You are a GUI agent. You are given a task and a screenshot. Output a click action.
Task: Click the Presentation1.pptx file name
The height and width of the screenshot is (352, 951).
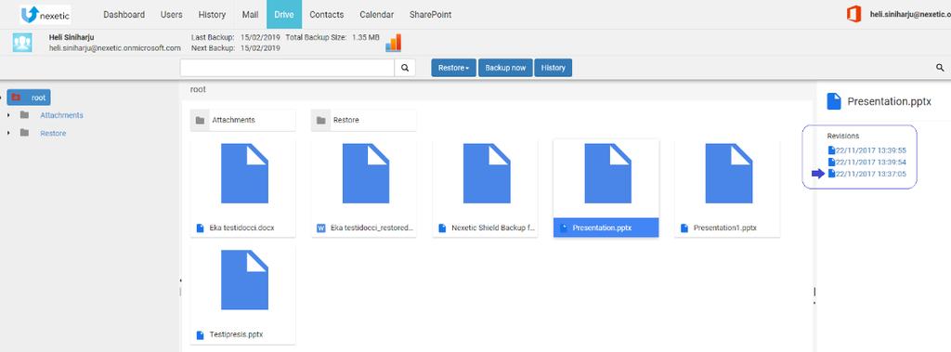click(x=724, y=228)
